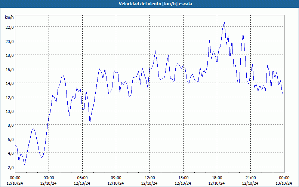Click the '18,0' y-axis label
Image resolution: width=299 pixels, height=187 pixels.
click(x=10, y=55)
